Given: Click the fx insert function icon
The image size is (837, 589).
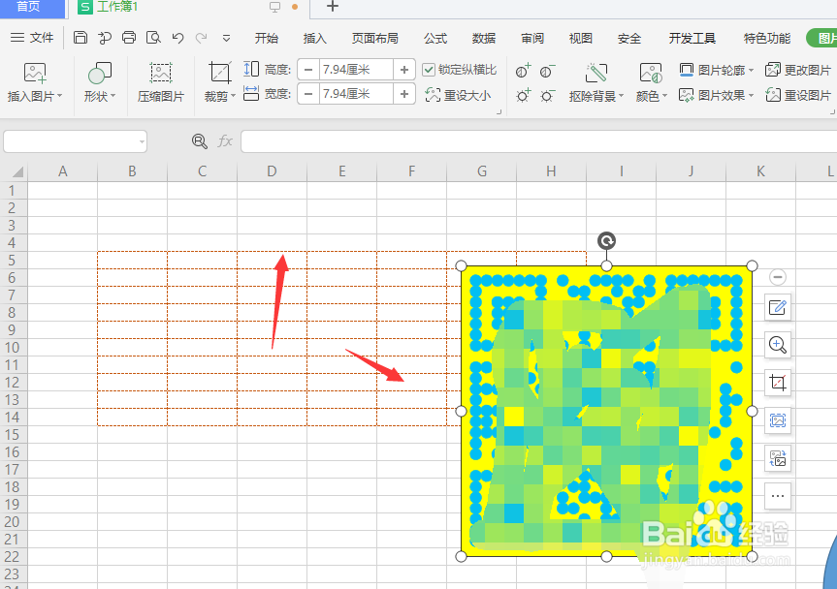Looking at the screenshot, I should [225, 140].
